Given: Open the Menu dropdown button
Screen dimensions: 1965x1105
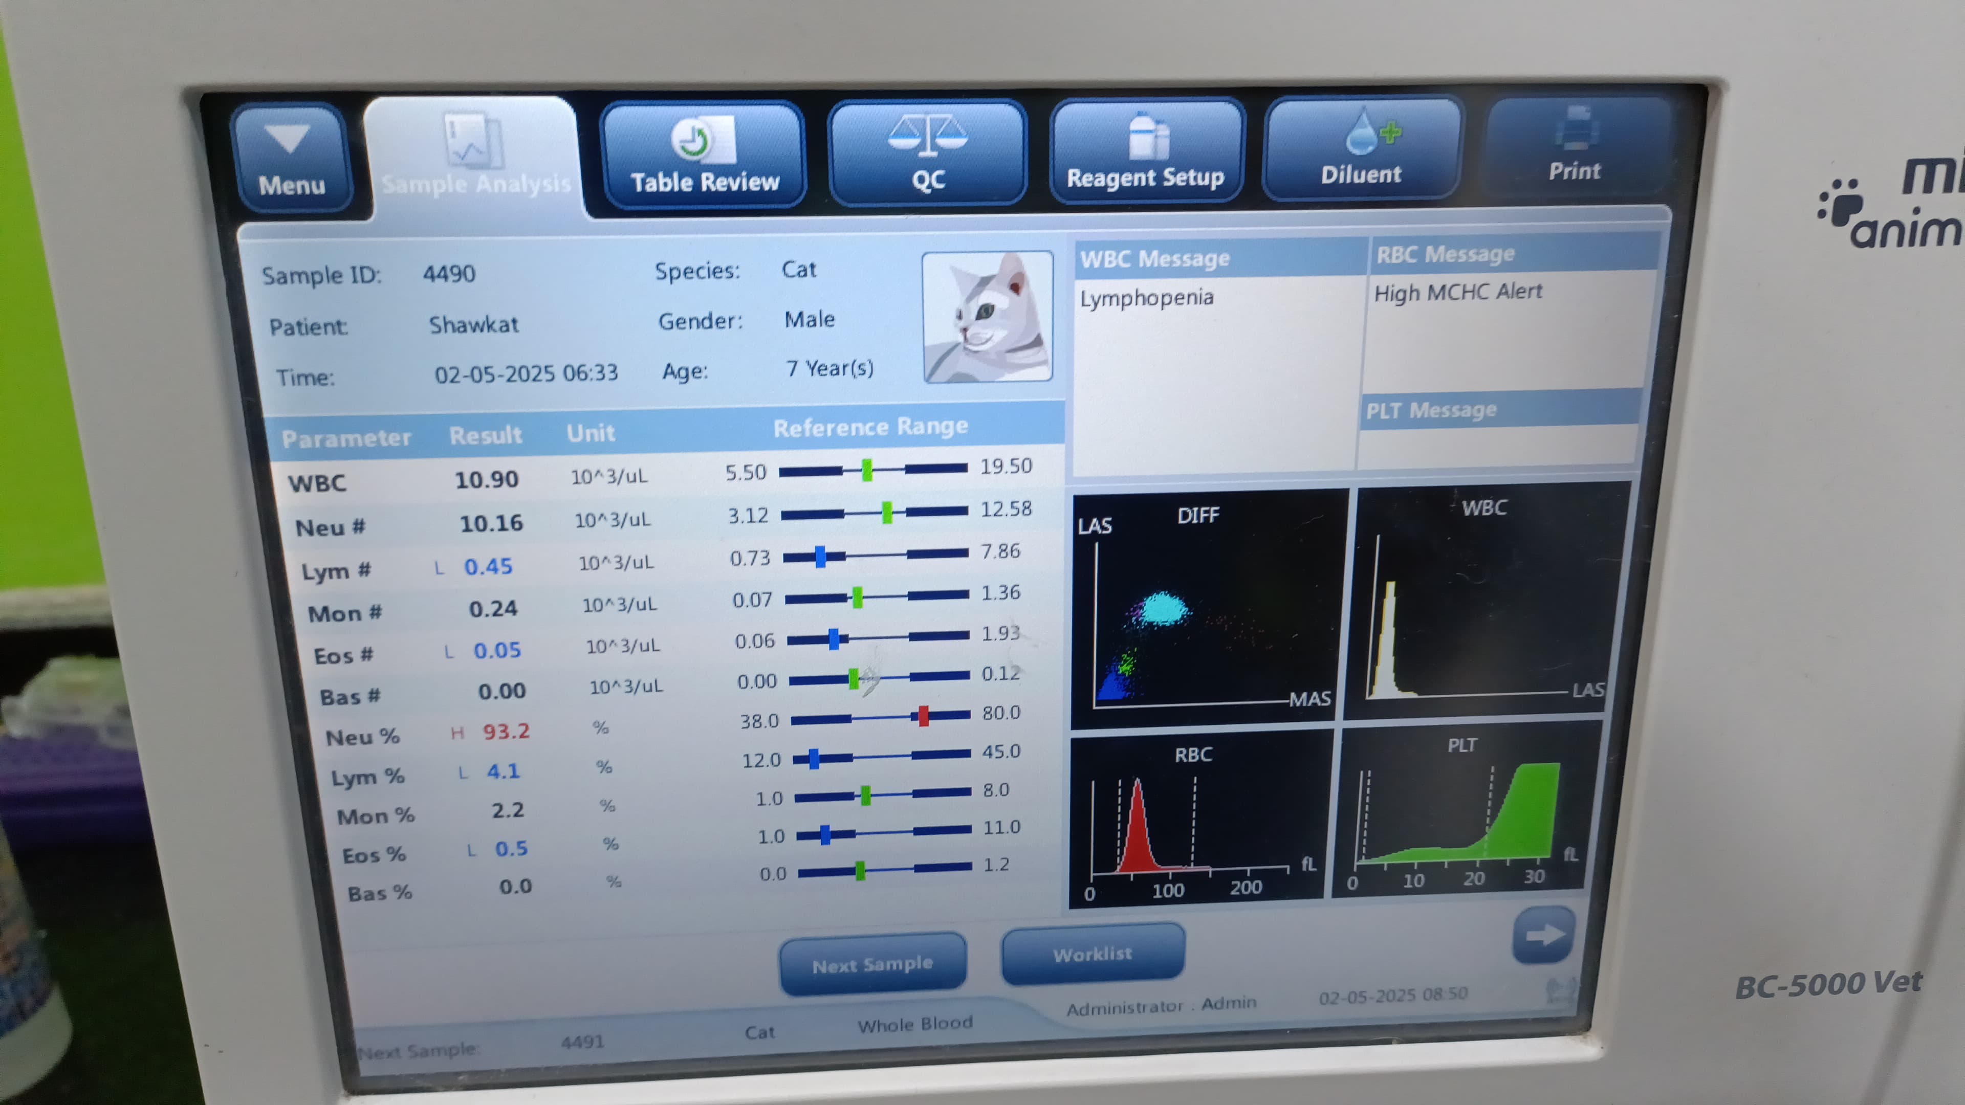Looking at the screenshot, I should pyautogui.click(x=291, y=159).
